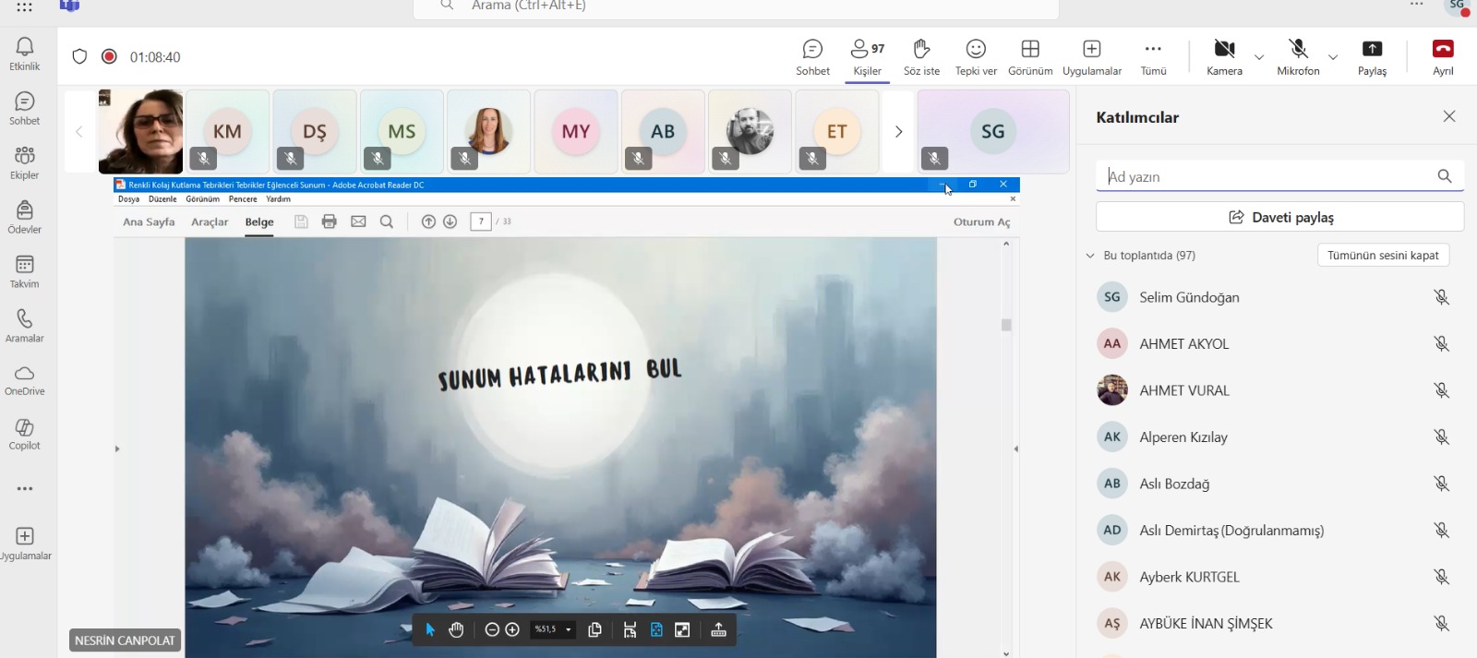Collapse the Bu toplantıda participant list
This screenshot has height=658, width=1477.
pyautogui.click(x=1090, y=256)
